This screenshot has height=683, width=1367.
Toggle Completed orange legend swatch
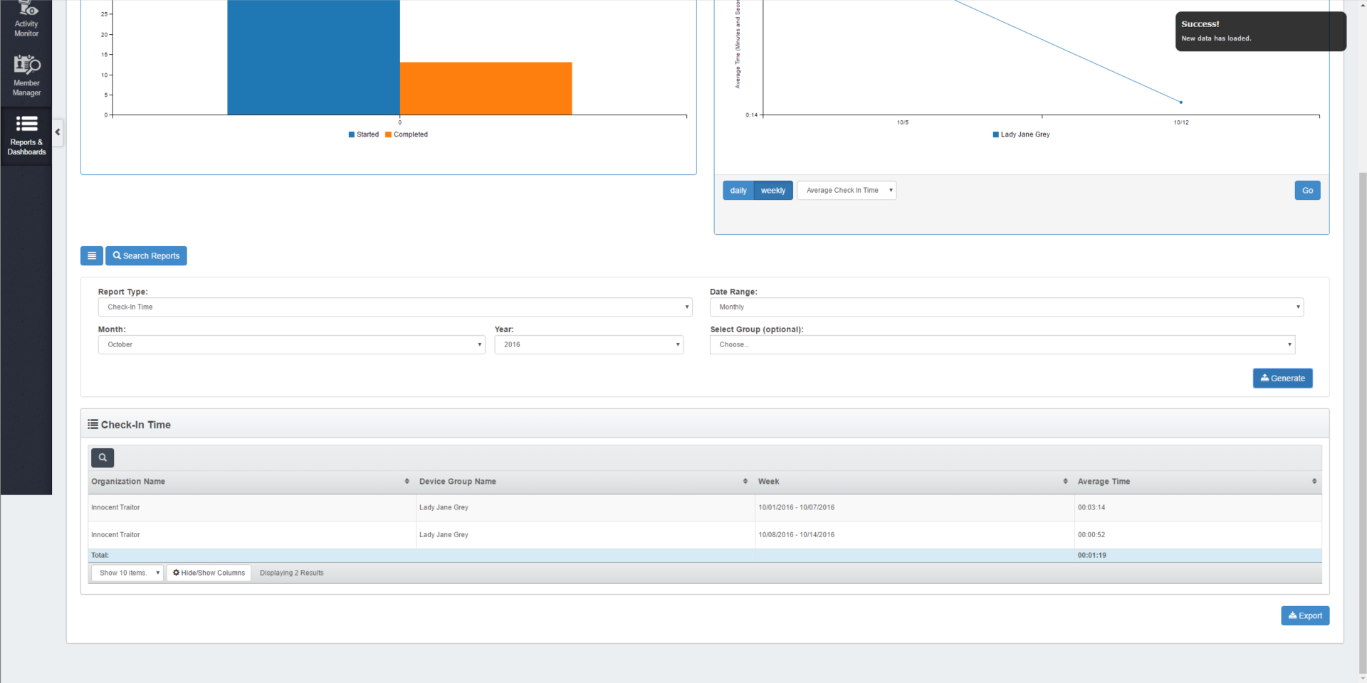coord(389,134)
